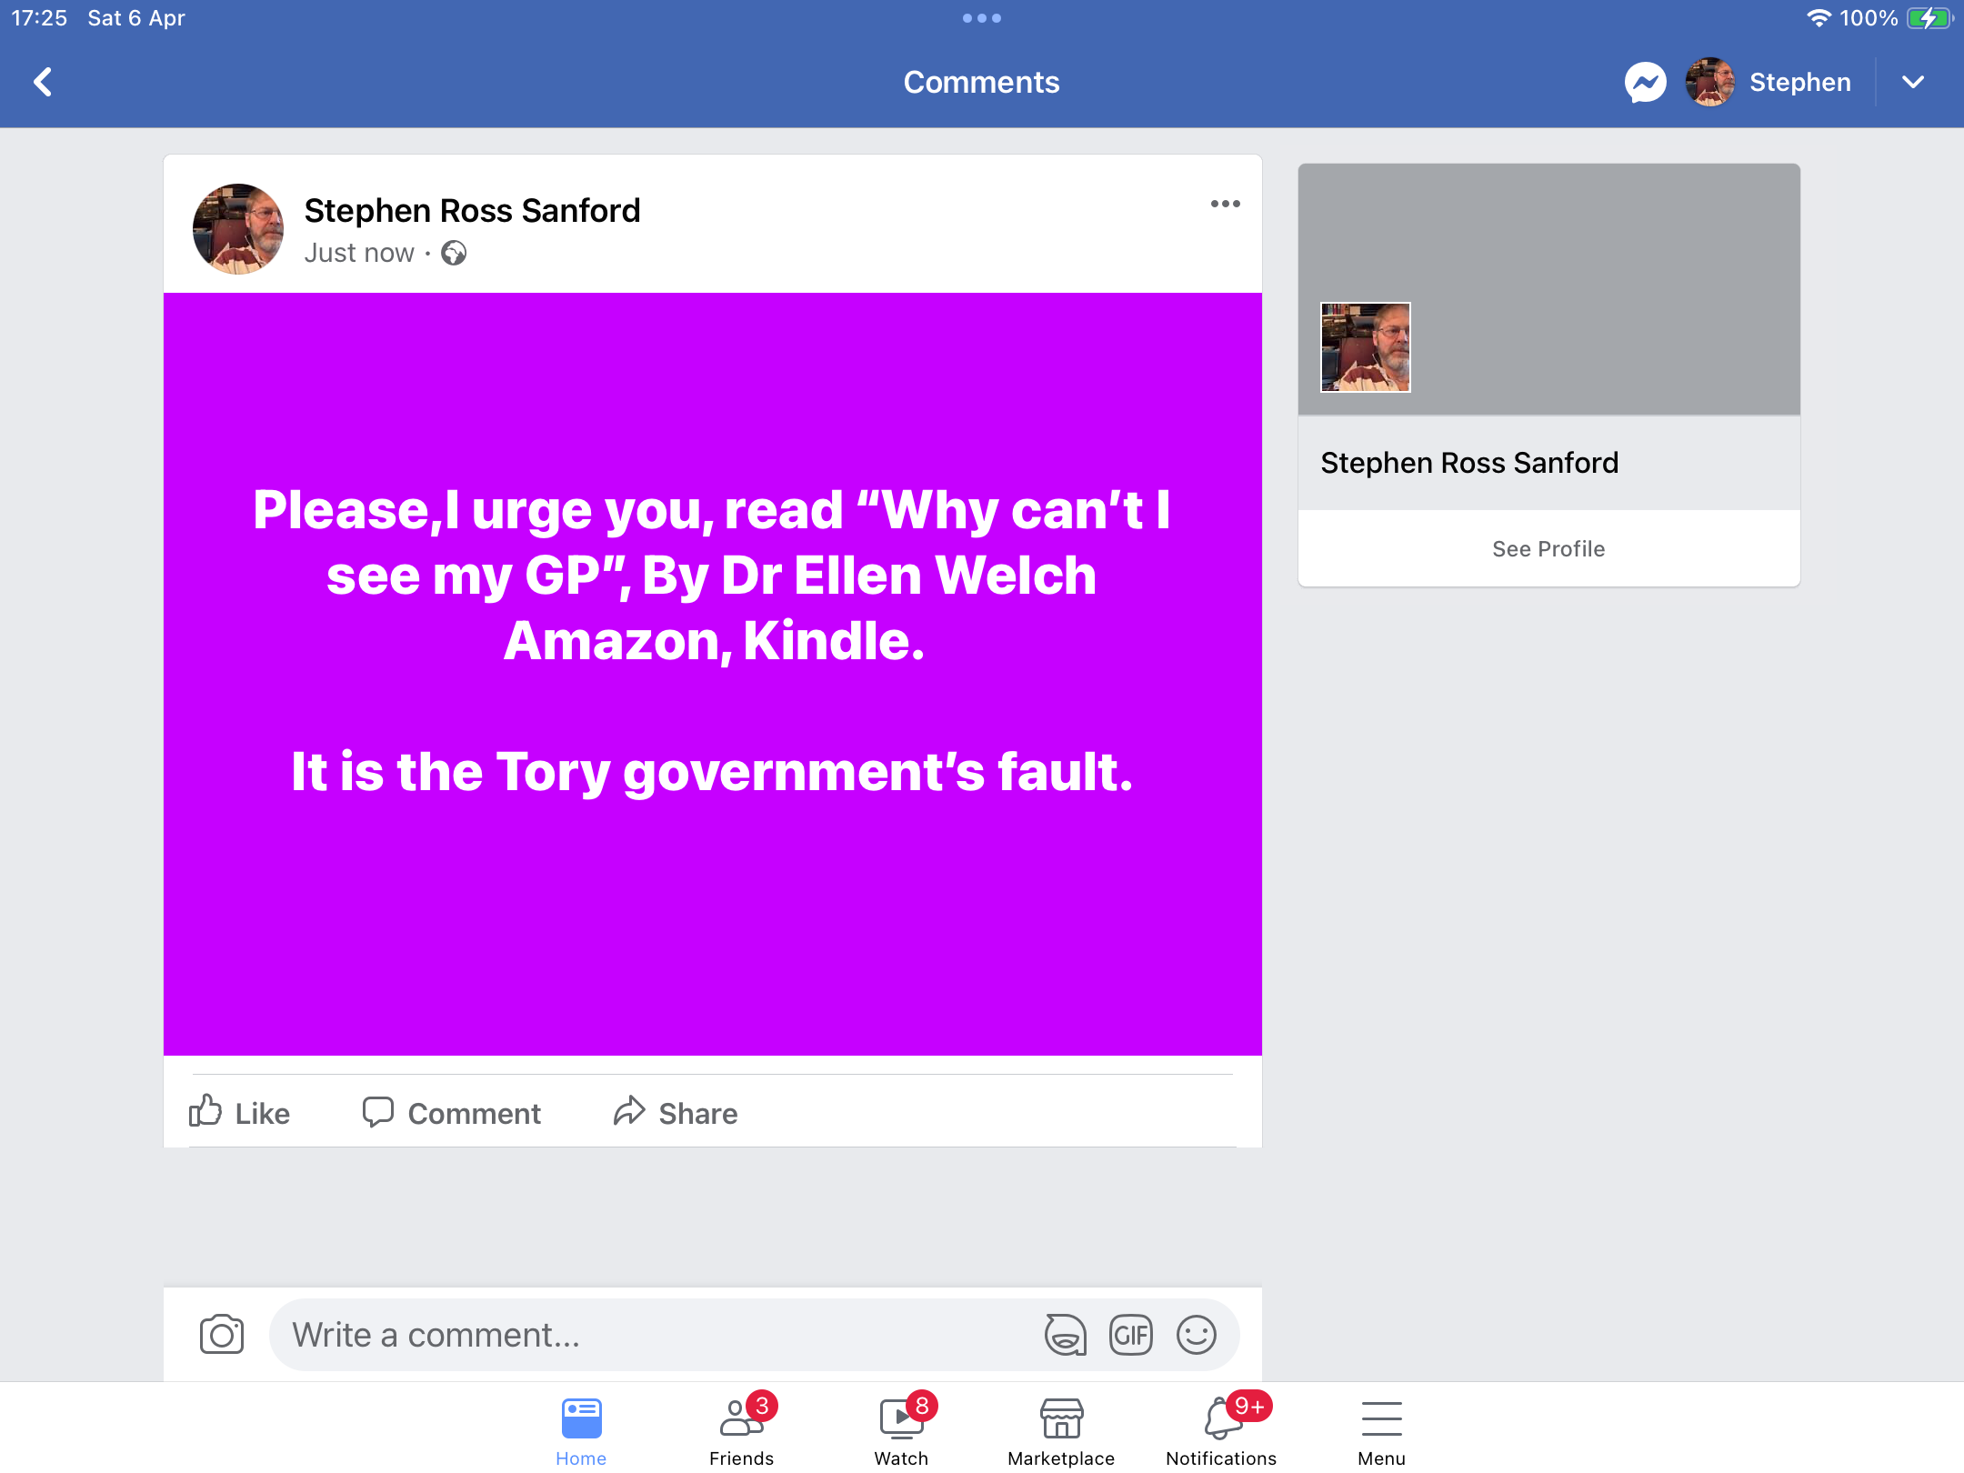
Task: Open Messenger from the header
Action: click(1645, 83)
